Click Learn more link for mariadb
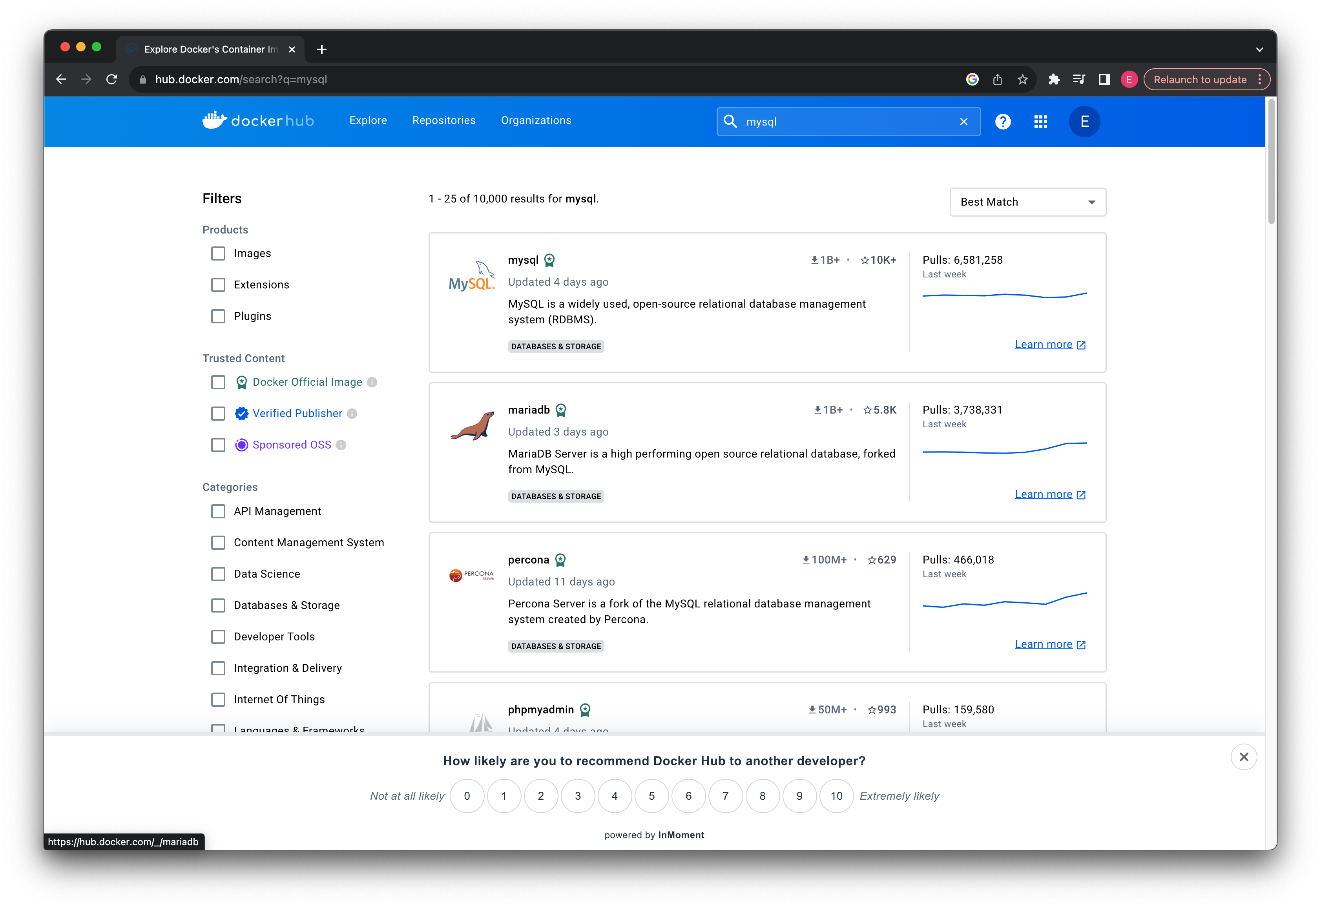 click(x=1050, y=494)
